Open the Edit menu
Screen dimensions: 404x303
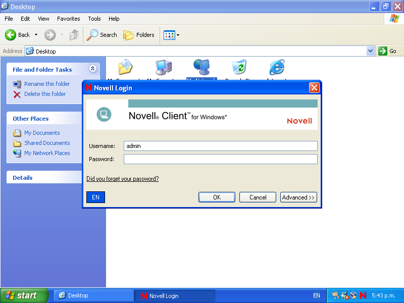[x=25, y=19]
